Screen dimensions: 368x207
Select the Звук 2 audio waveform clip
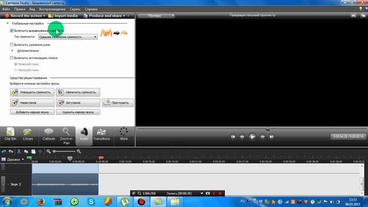pos(65,185)
